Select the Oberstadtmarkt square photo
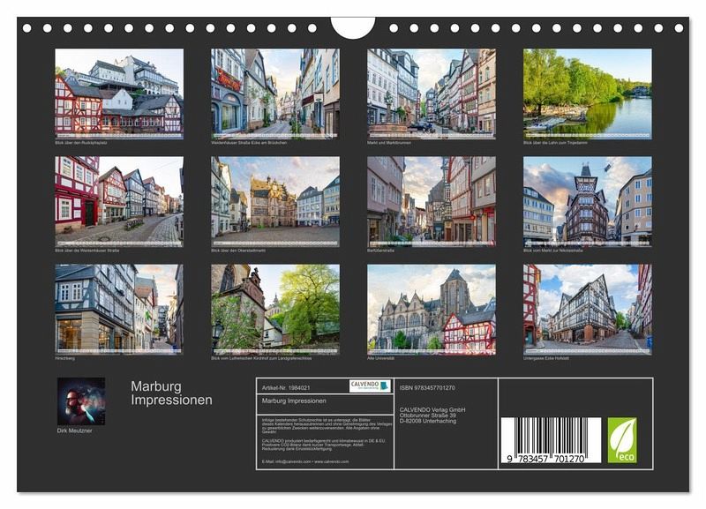This screenshot has width=706, height=509. point(275,201)
